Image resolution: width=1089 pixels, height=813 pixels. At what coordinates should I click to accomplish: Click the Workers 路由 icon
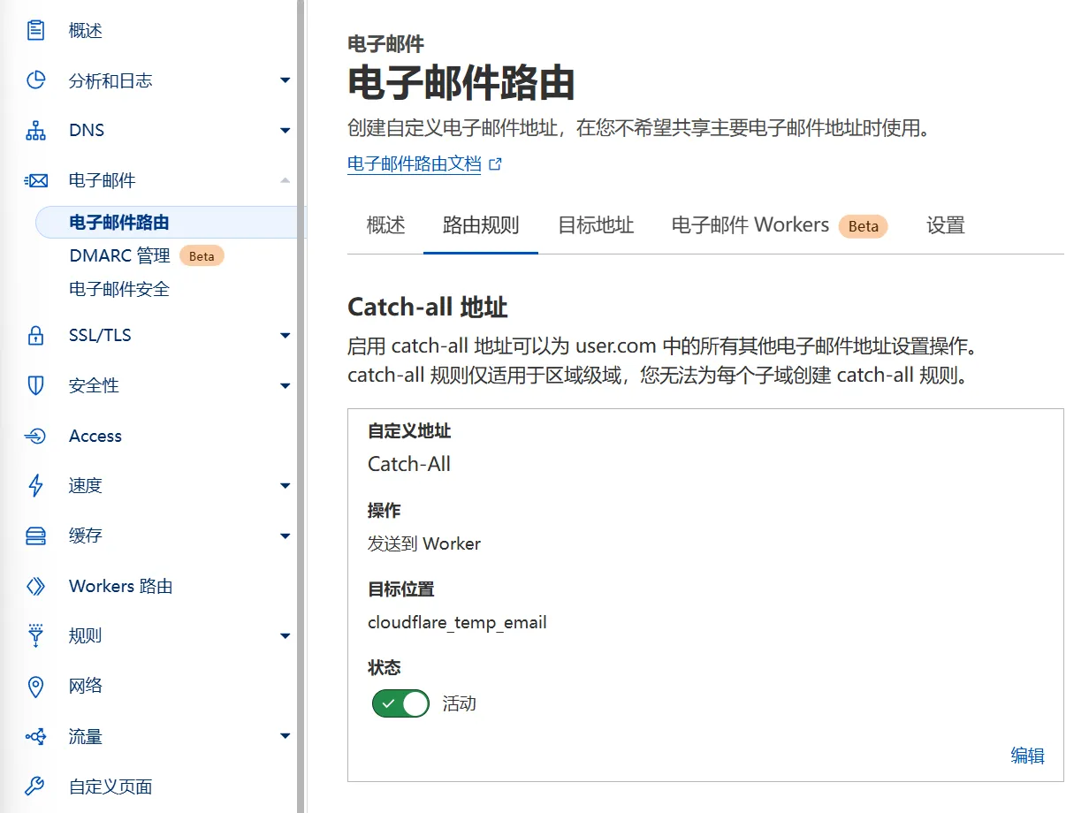click(35, 585)
